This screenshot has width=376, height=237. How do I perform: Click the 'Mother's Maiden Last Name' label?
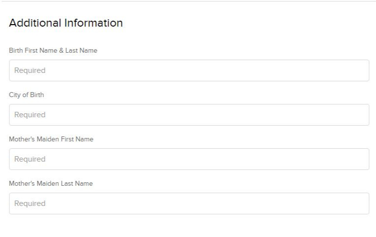51,183
